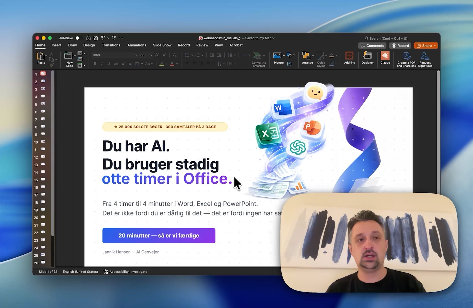
Task: Open the Slide Show tab
Action: (162, 45)
